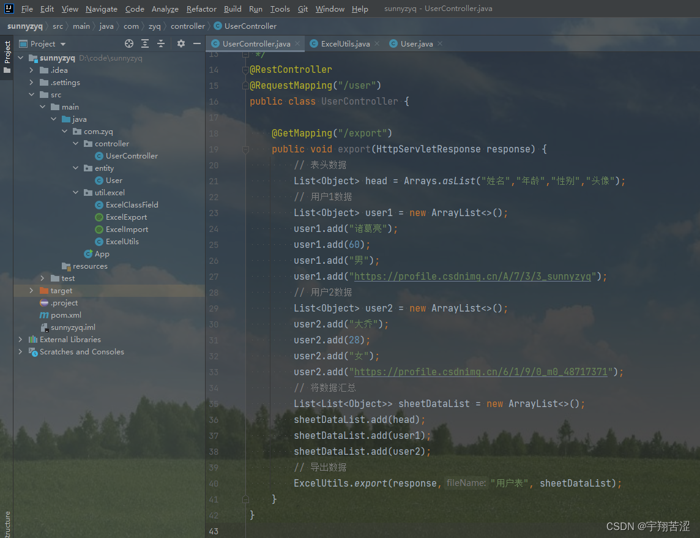Expand External Libraries node
Screen dimensions: 700x538
[x=21, y=340]
